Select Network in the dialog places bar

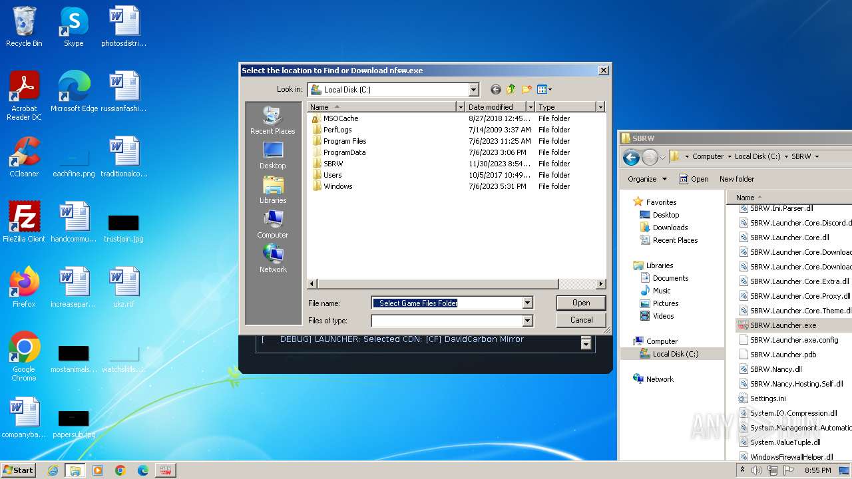272,259
